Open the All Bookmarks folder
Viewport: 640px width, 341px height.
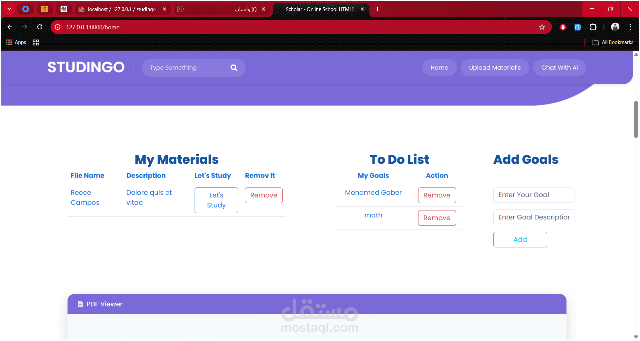(612, 42)
